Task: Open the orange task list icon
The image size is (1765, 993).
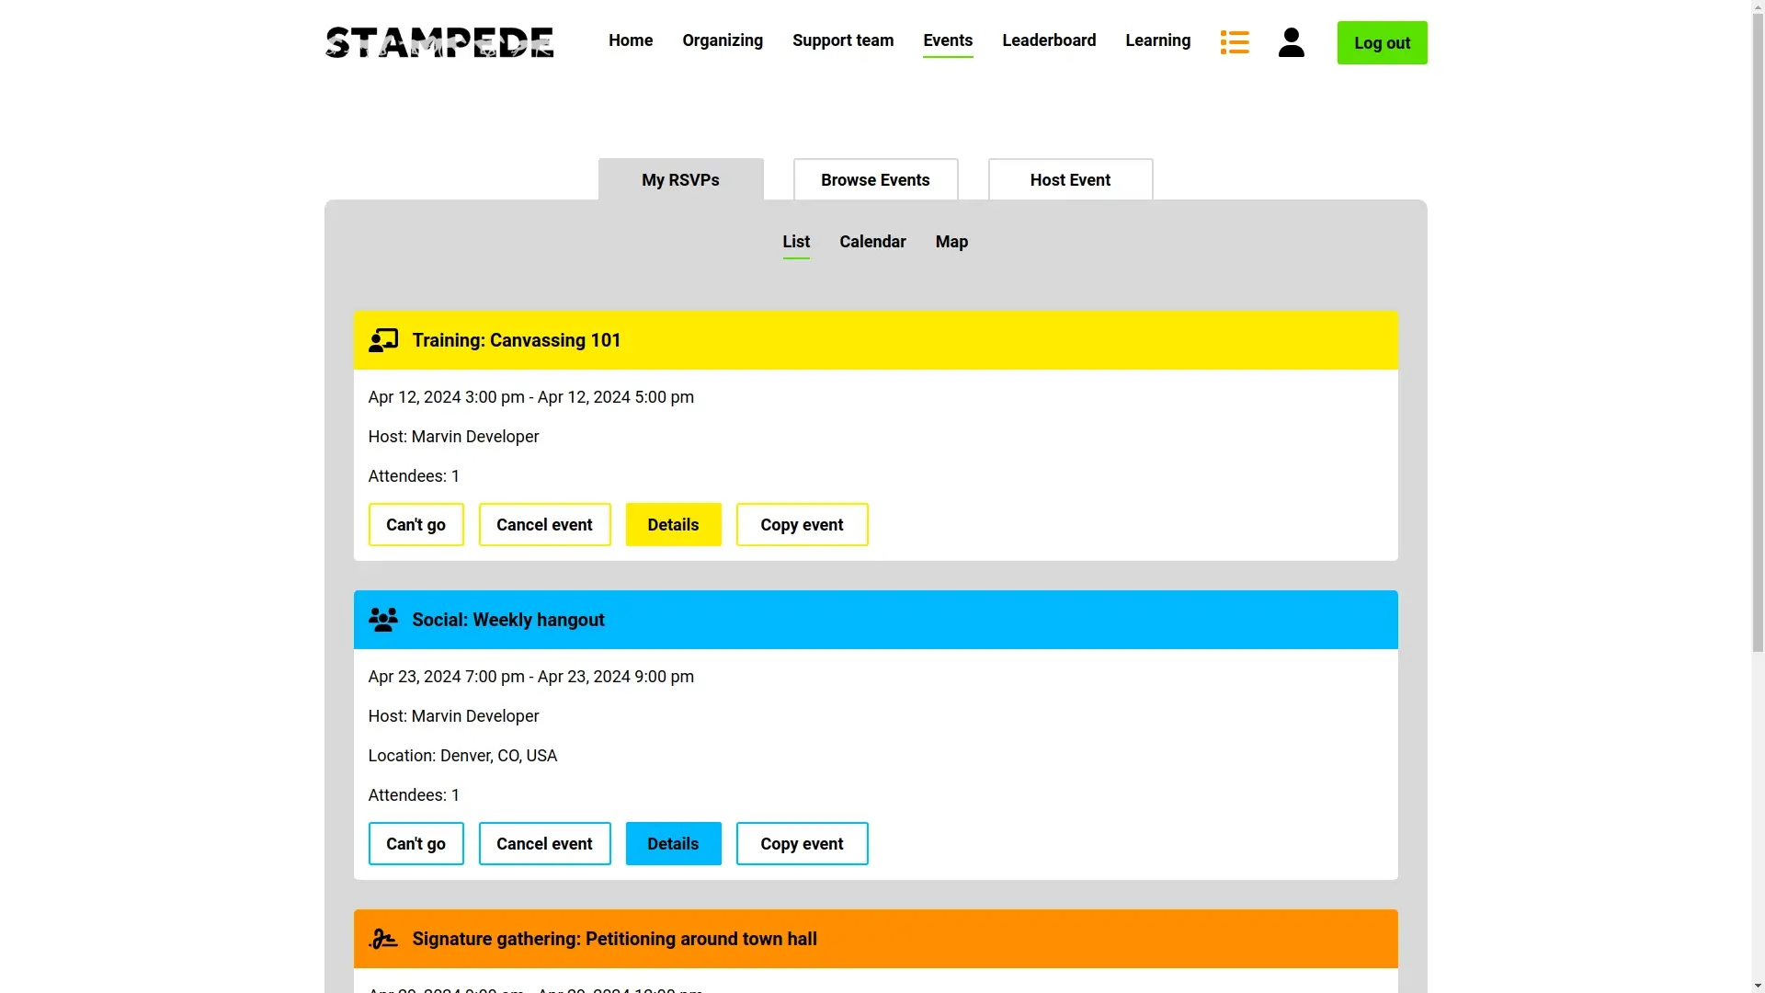Action: click(1235, 42)
